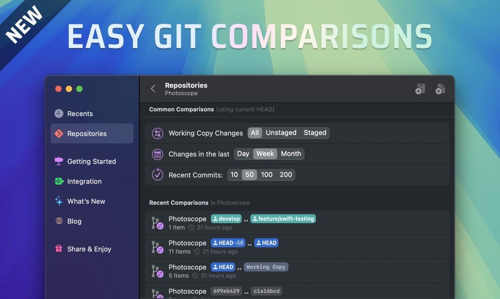
Task: Click clock icon beside 5 Items
Action: 195,276
